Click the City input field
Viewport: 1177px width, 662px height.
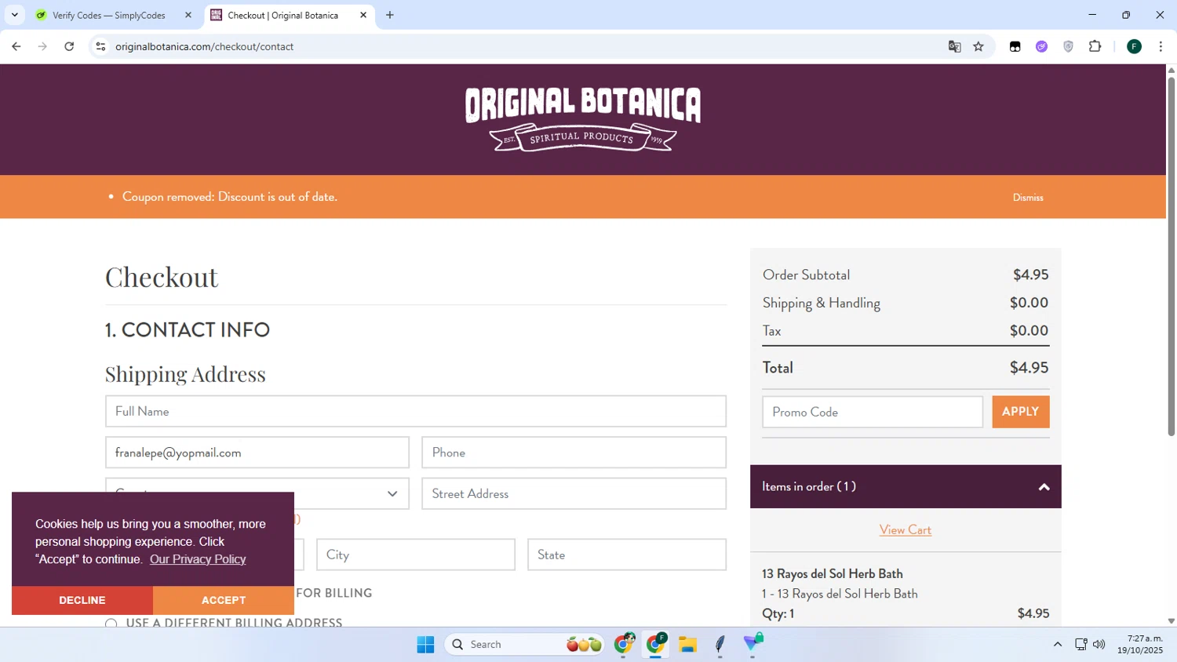pos(416,555)
